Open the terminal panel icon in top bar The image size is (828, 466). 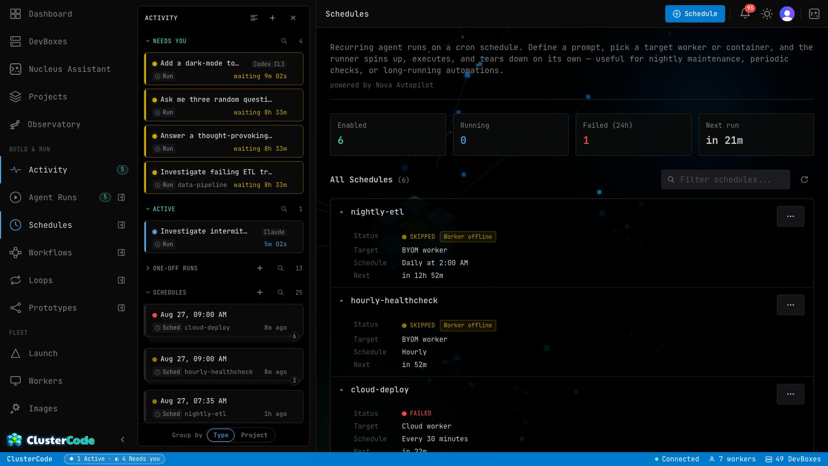(x=814, y=14)
